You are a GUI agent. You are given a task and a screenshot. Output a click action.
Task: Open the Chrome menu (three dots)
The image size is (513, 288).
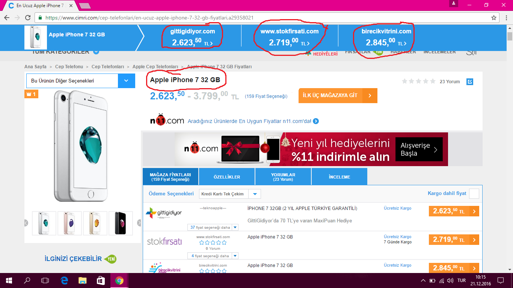[x=506, y=18]
